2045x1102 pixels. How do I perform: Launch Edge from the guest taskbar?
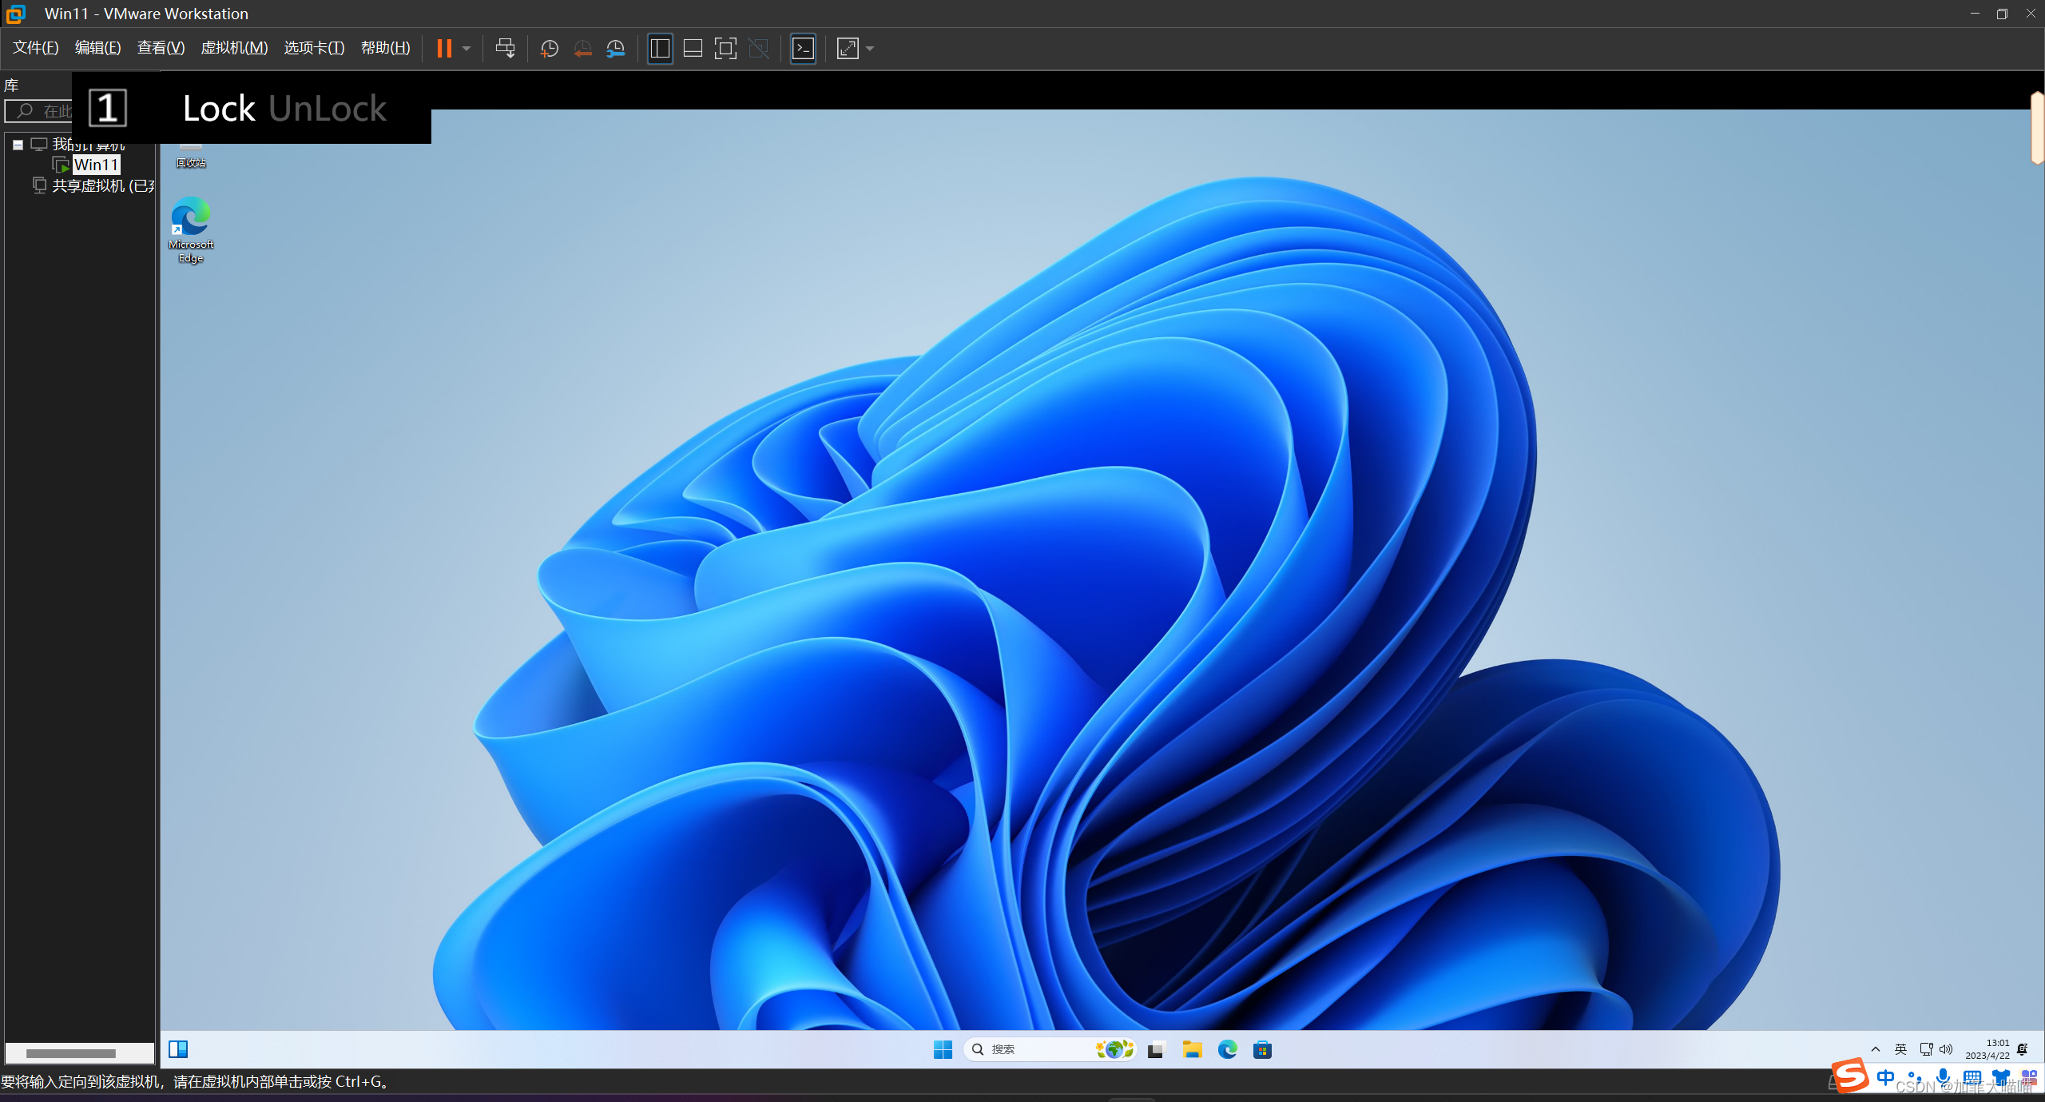[x=1227, y=1050]
